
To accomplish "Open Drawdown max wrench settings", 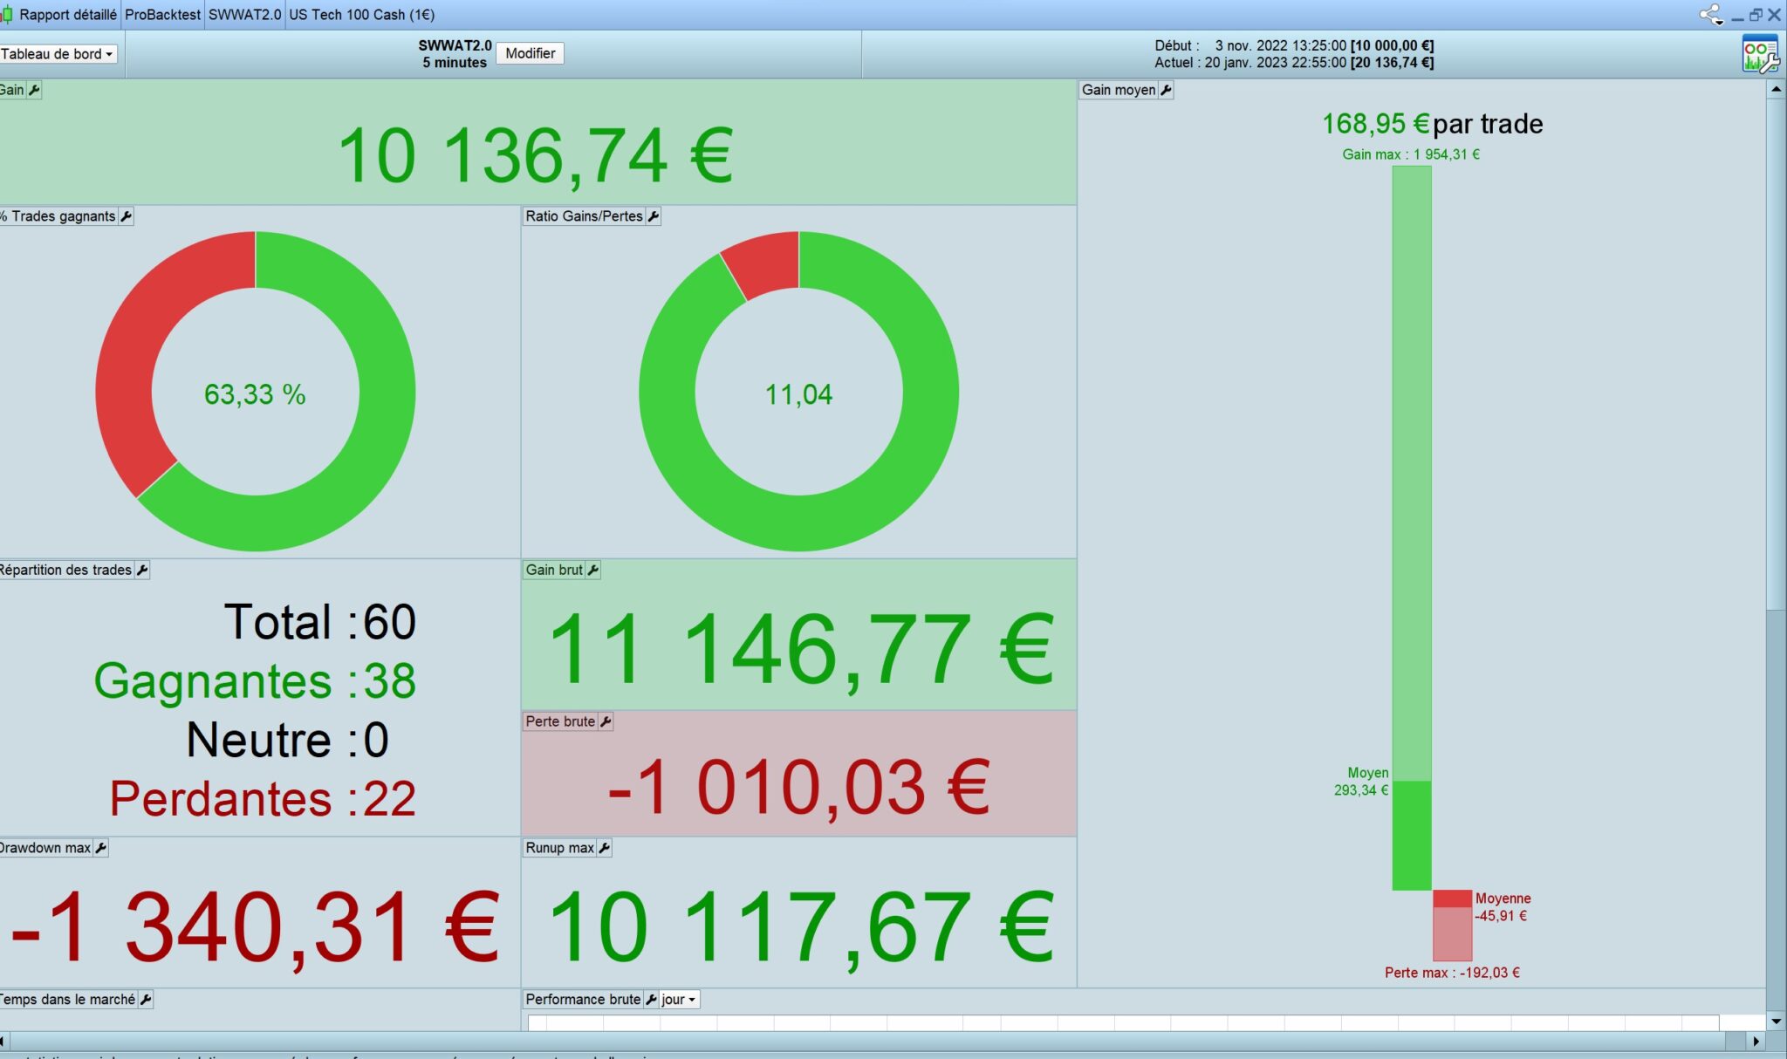I will point(101,848).
